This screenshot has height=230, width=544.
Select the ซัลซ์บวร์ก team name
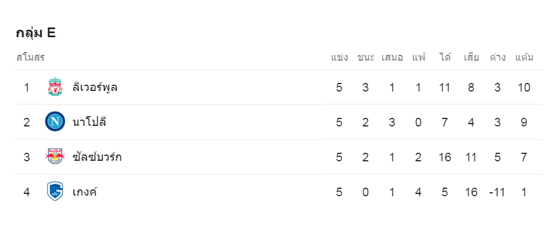(97, 157)
